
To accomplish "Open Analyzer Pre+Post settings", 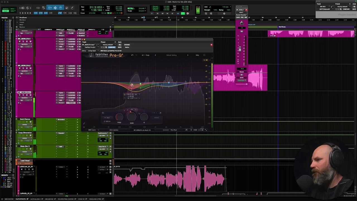I will (x=173, y=130).
